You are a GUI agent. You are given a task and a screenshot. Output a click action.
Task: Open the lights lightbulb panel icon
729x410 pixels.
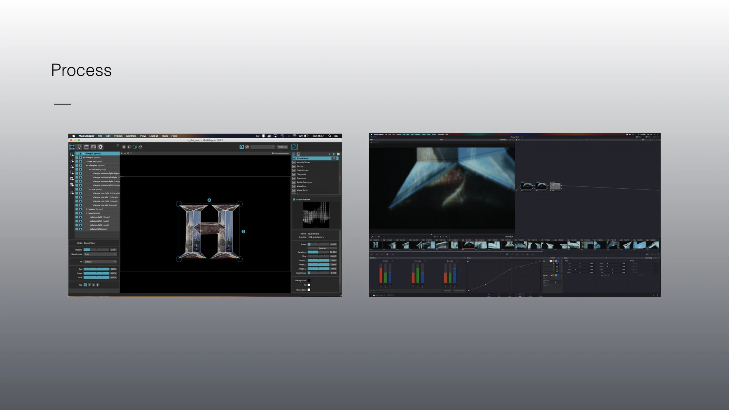[79, 147]
